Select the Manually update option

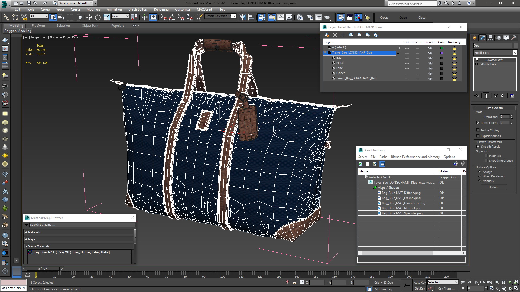click(x=480, y=181)
